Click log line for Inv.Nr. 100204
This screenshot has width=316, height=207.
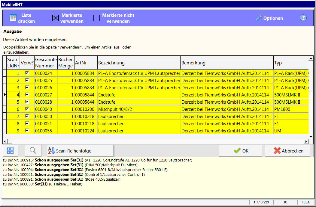pos(85,170)
